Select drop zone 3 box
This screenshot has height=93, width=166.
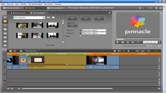[x=99, y=18]
